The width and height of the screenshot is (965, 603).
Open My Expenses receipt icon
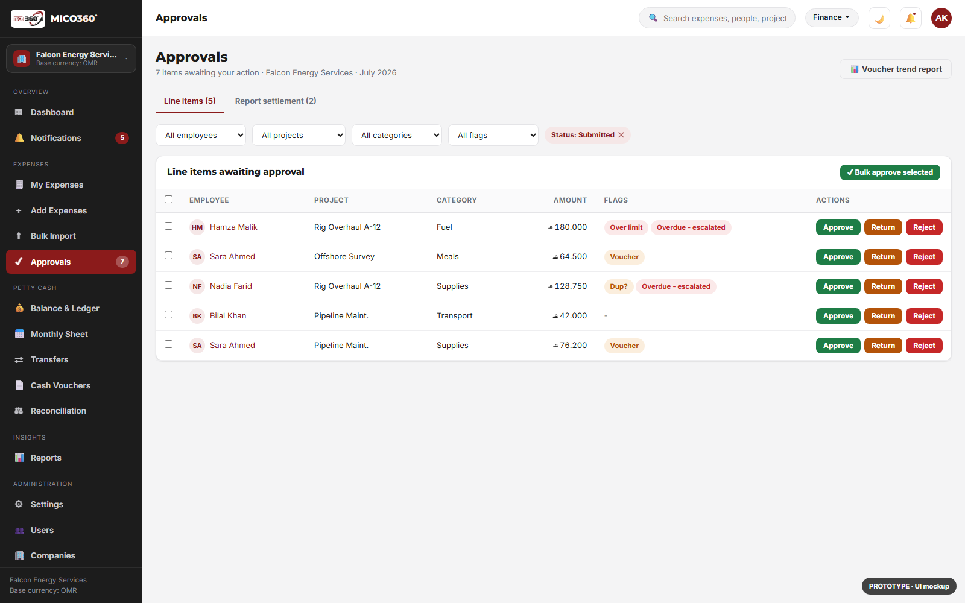(19, 185)
